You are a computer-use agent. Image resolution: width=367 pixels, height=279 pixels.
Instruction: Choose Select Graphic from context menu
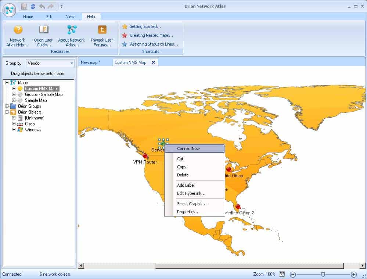click(195, 204)
